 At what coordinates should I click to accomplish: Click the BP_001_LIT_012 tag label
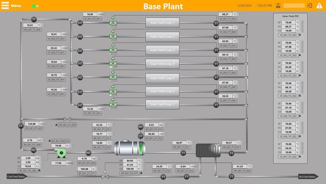tap(154, 138)
